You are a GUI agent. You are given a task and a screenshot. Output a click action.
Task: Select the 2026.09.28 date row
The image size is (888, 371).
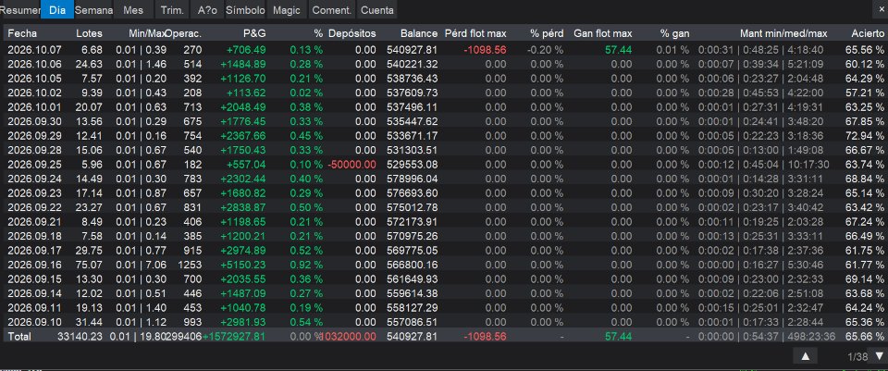coord(444,150)
